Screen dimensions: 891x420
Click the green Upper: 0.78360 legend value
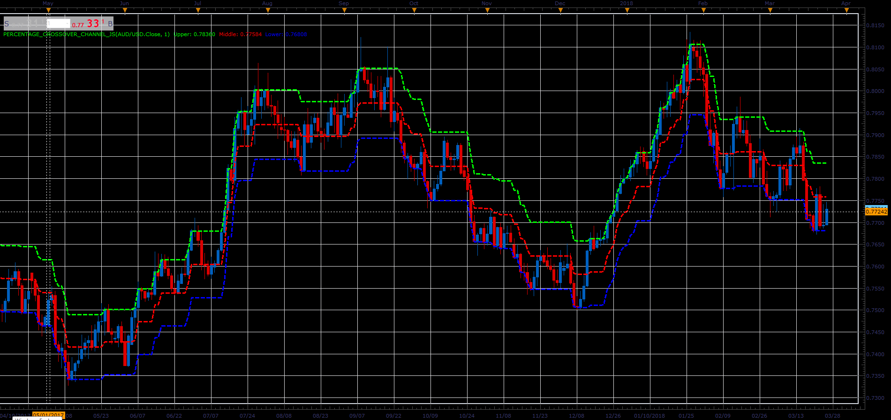point(194,34)
